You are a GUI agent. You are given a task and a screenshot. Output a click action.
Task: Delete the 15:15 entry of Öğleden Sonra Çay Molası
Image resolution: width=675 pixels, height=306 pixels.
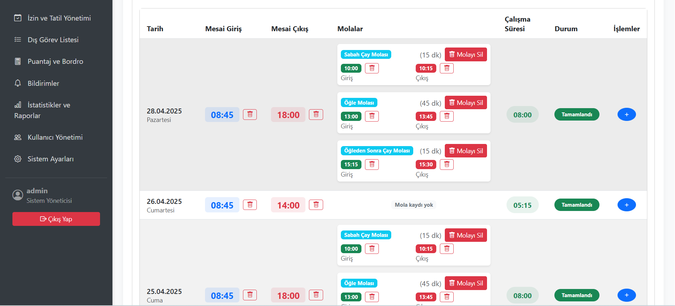(x=372, y=165)
